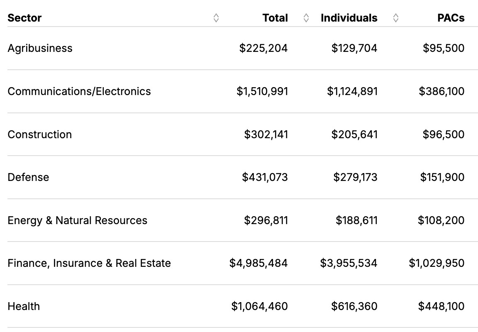Click the $205,641 Construction individuals value
Screen dimensions: 478x332
click(x=354, y=134)
